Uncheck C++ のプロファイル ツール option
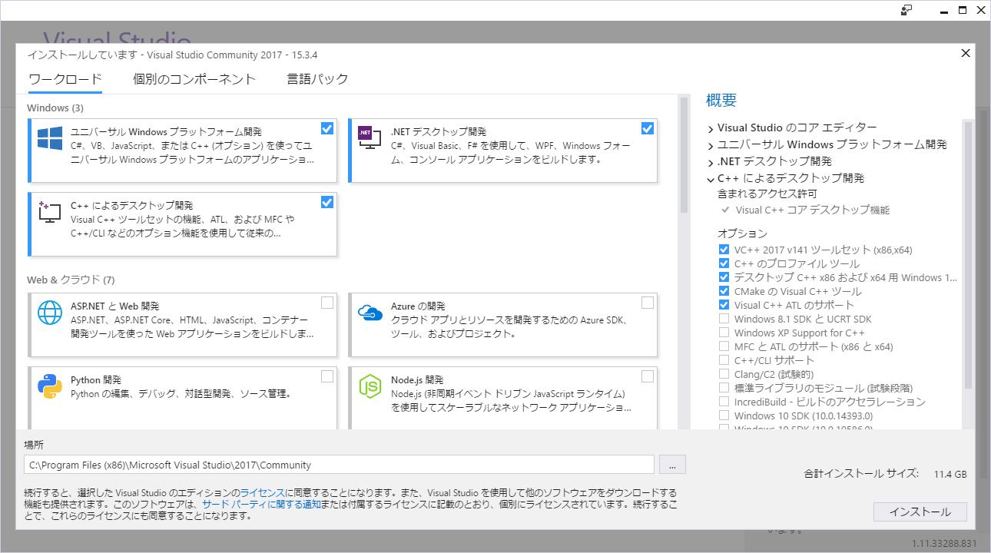991x553 pixels. pyautogui.click(x=724, y=263)
